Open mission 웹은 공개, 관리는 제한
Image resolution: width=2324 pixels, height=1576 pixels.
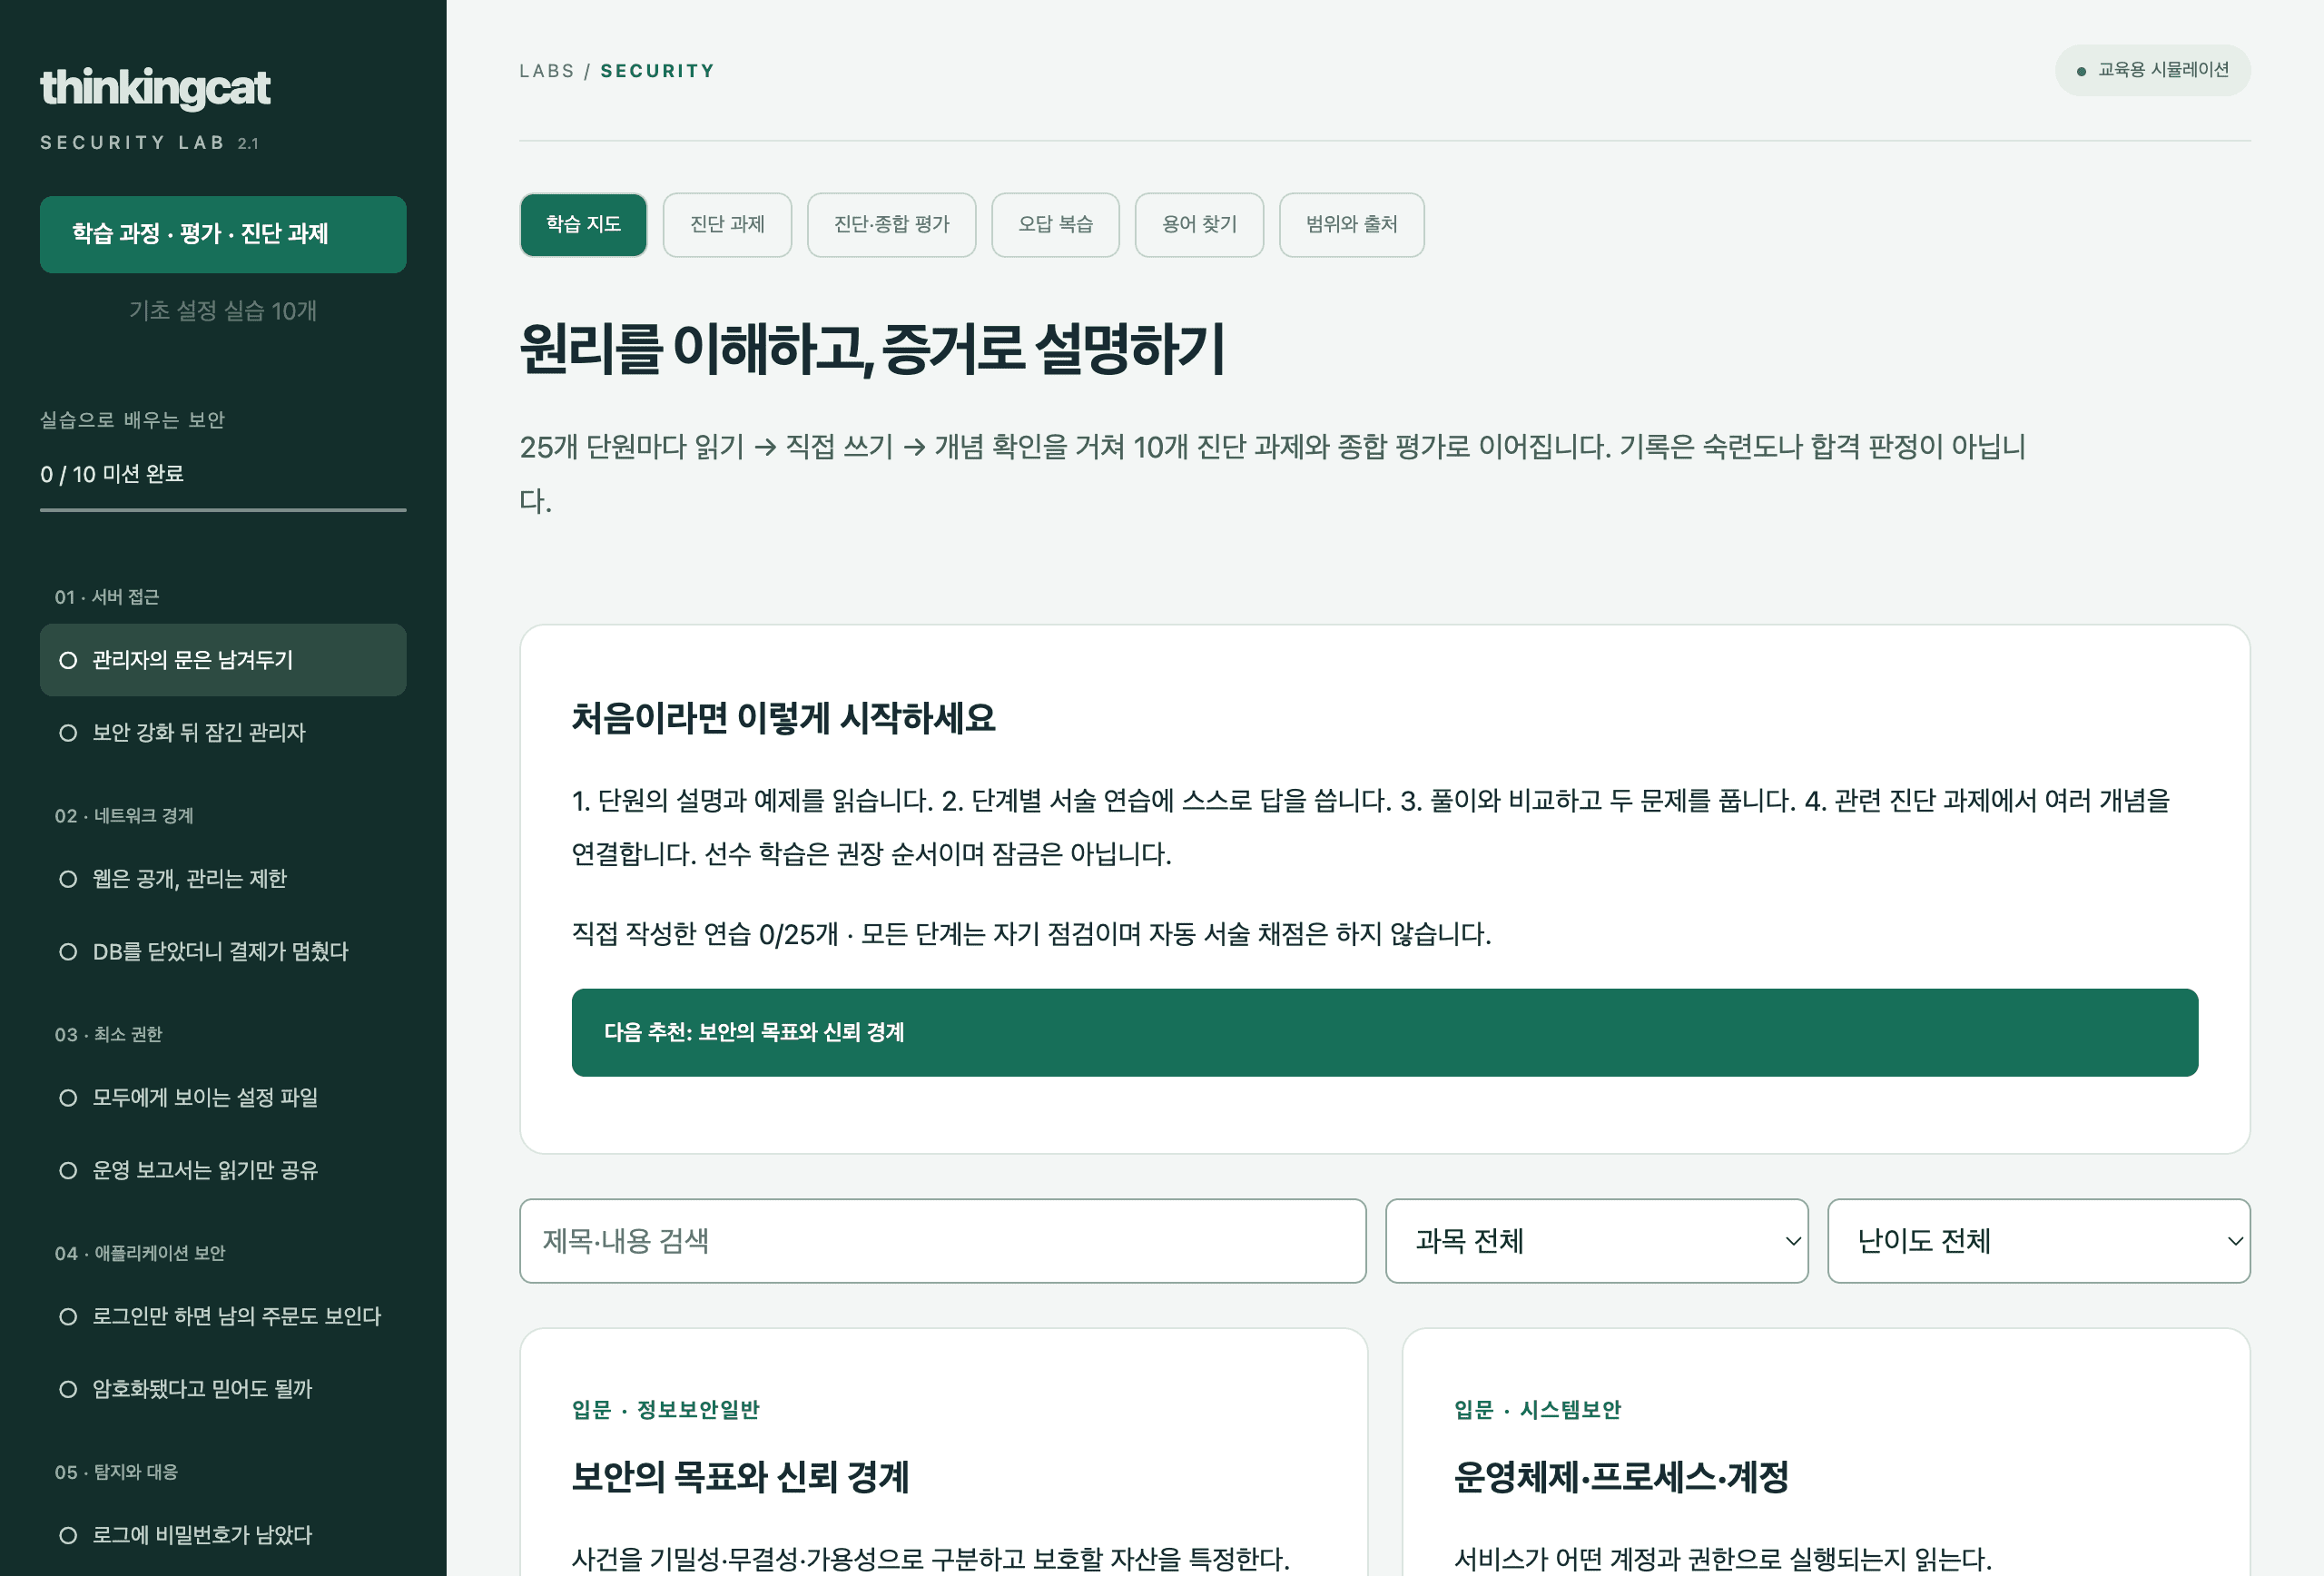(x=223, y=879)
